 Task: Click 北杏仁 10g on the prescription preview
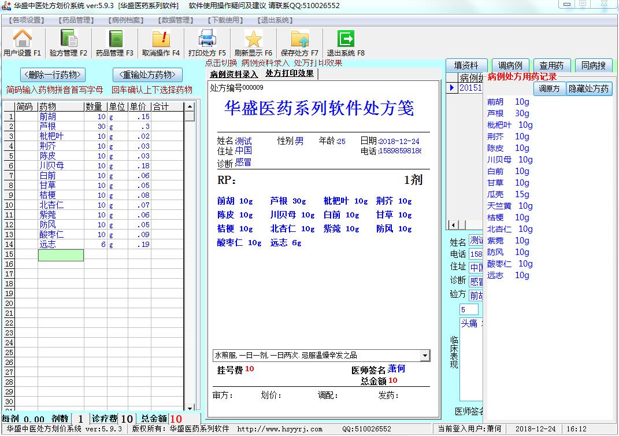(x=292, y=228)
